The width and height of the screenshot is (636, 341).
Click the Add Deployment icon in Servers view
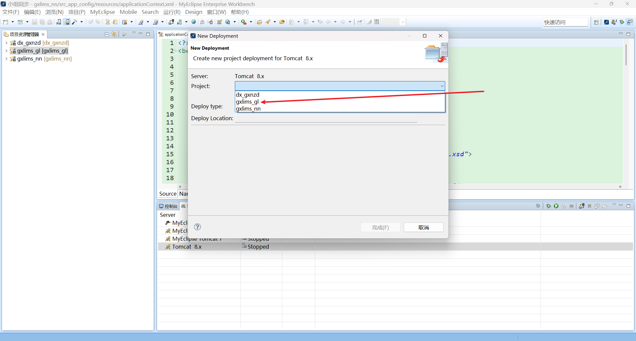[x=582, y=206]
